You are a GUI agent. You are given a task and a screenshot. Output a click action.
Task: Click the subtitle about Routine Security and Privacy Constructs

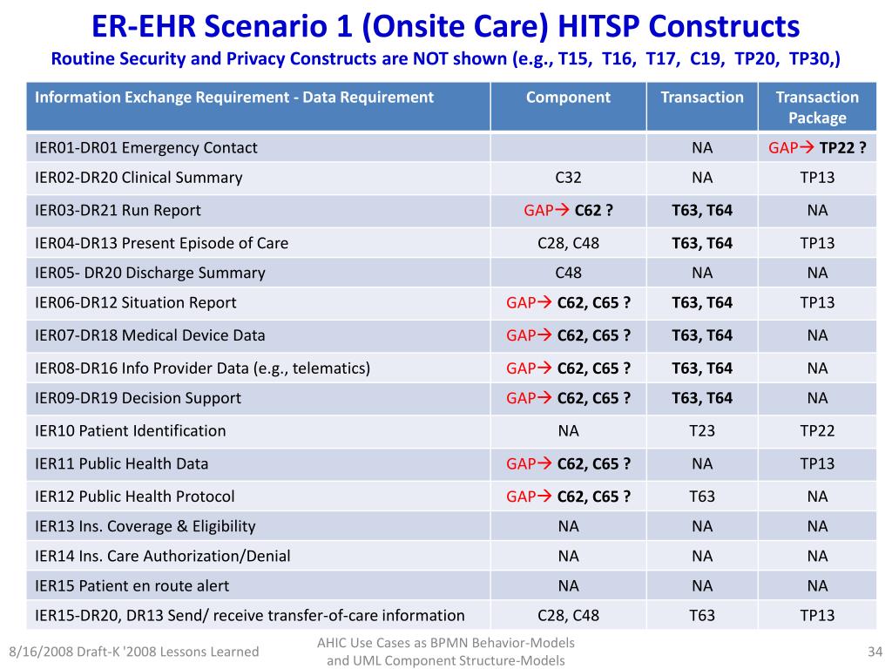point(445,58)
